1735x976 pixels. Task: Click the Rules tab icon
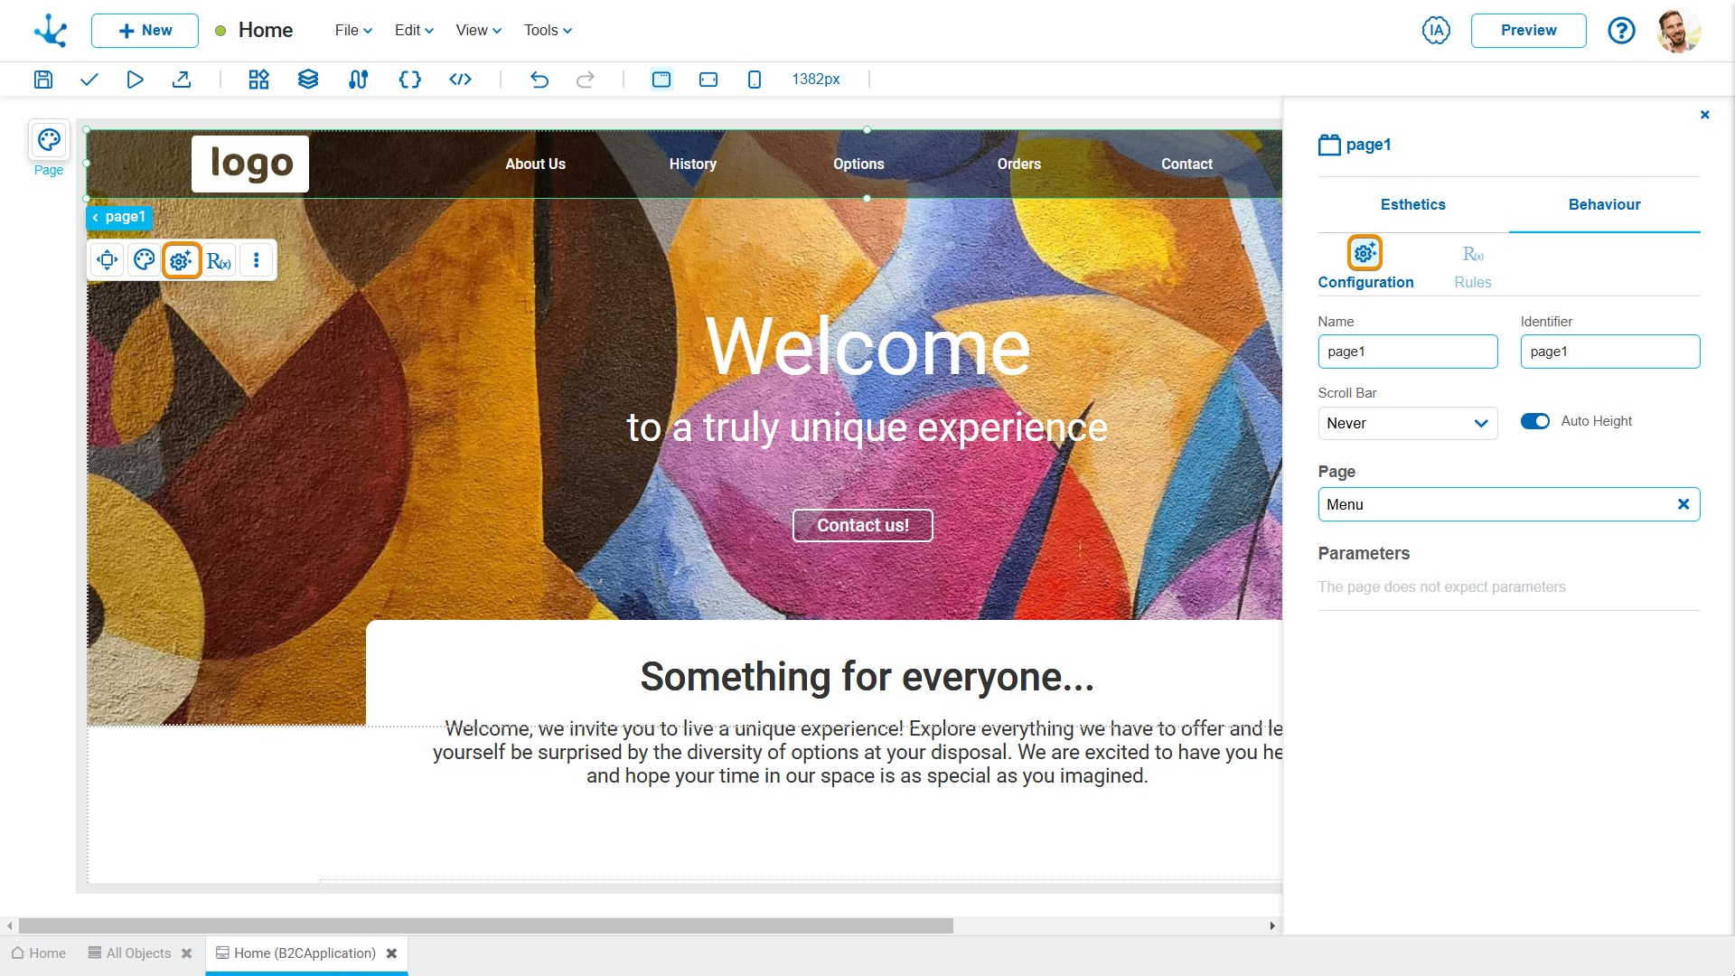[1473, 253]
